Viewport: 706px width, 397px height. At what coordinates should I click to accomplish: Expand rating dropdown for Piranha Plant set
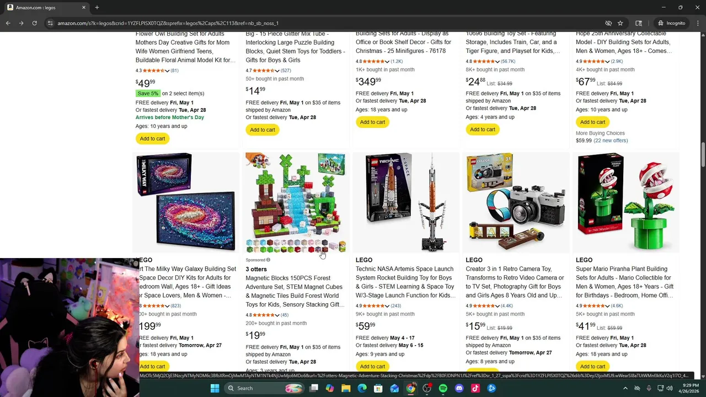click(x=607, y=306)
